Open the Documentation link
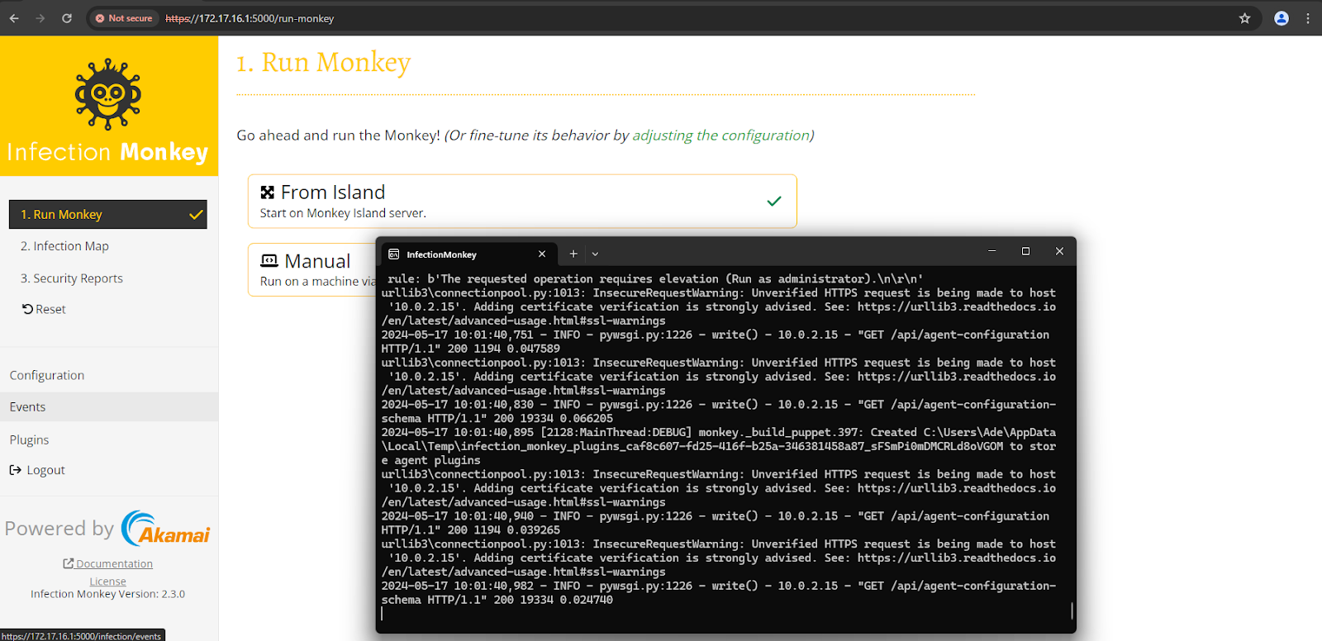Viewport: 1322px width, 641px height. [x=108, y=564]
